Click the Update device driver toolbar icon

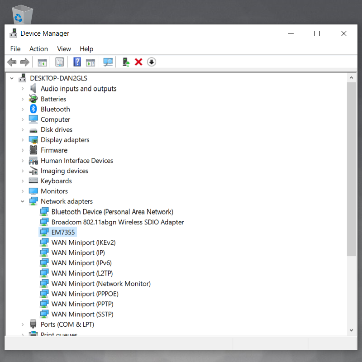tap(126, 62)
